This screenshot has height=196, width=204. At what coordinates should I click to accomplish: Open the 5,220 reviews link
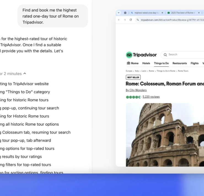pyautogui.click(x=151, y=97)
